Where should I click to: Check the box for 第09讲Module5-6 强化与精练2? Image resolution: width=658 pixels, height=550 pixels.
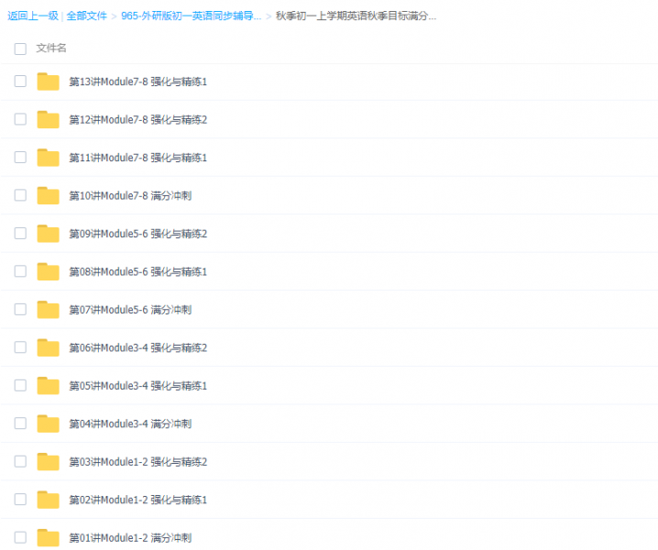coord(20,233)
